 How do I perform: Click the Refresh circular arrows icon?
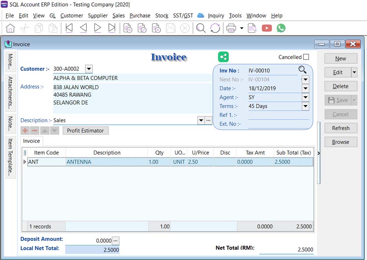(215, 28)
